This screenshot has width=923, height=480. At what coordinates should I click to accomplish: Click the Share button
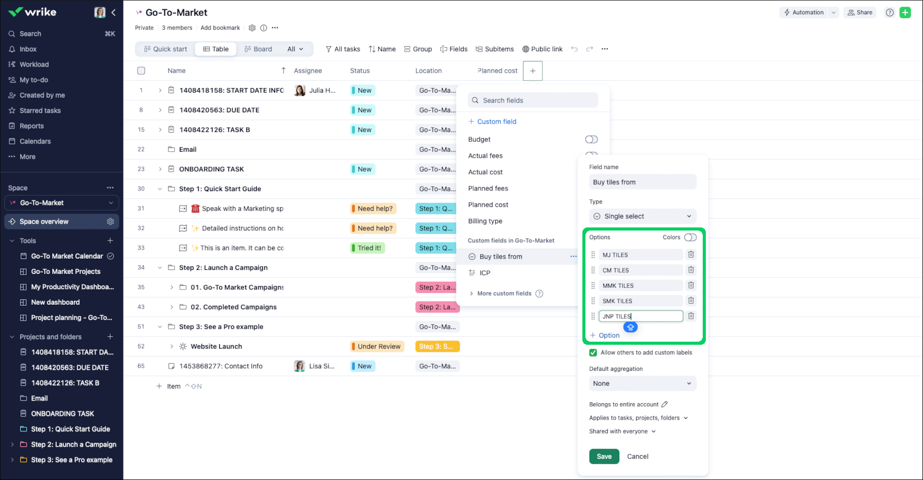[860, 12]
